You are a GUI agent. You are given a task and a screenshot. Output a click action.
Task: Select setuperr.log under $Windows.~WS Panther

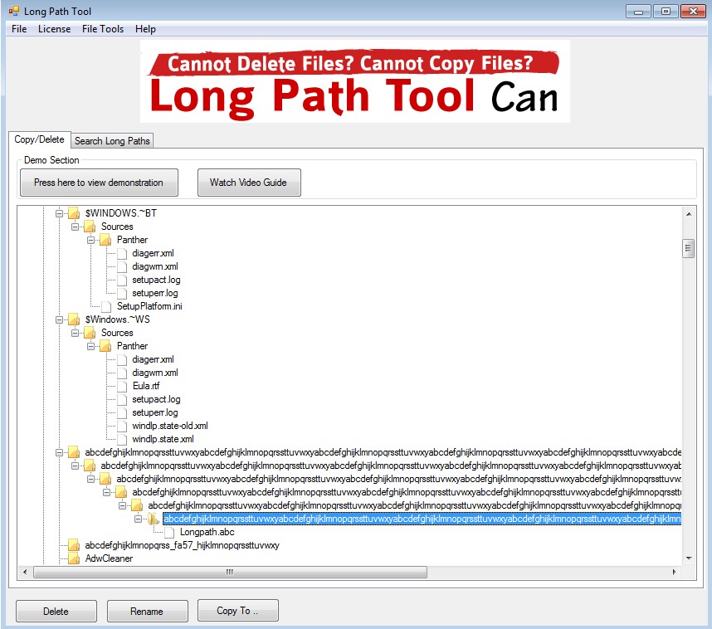(x=155, y=412)
